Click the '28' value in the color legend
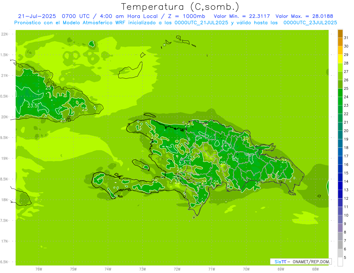Image resolution: width=354 pixels, height=273 pixels. (x=346, y=63)
